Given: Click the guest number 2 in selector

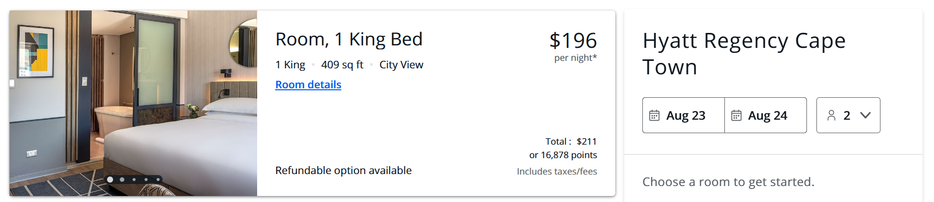Looking at the screenshot, I should 846,116.
